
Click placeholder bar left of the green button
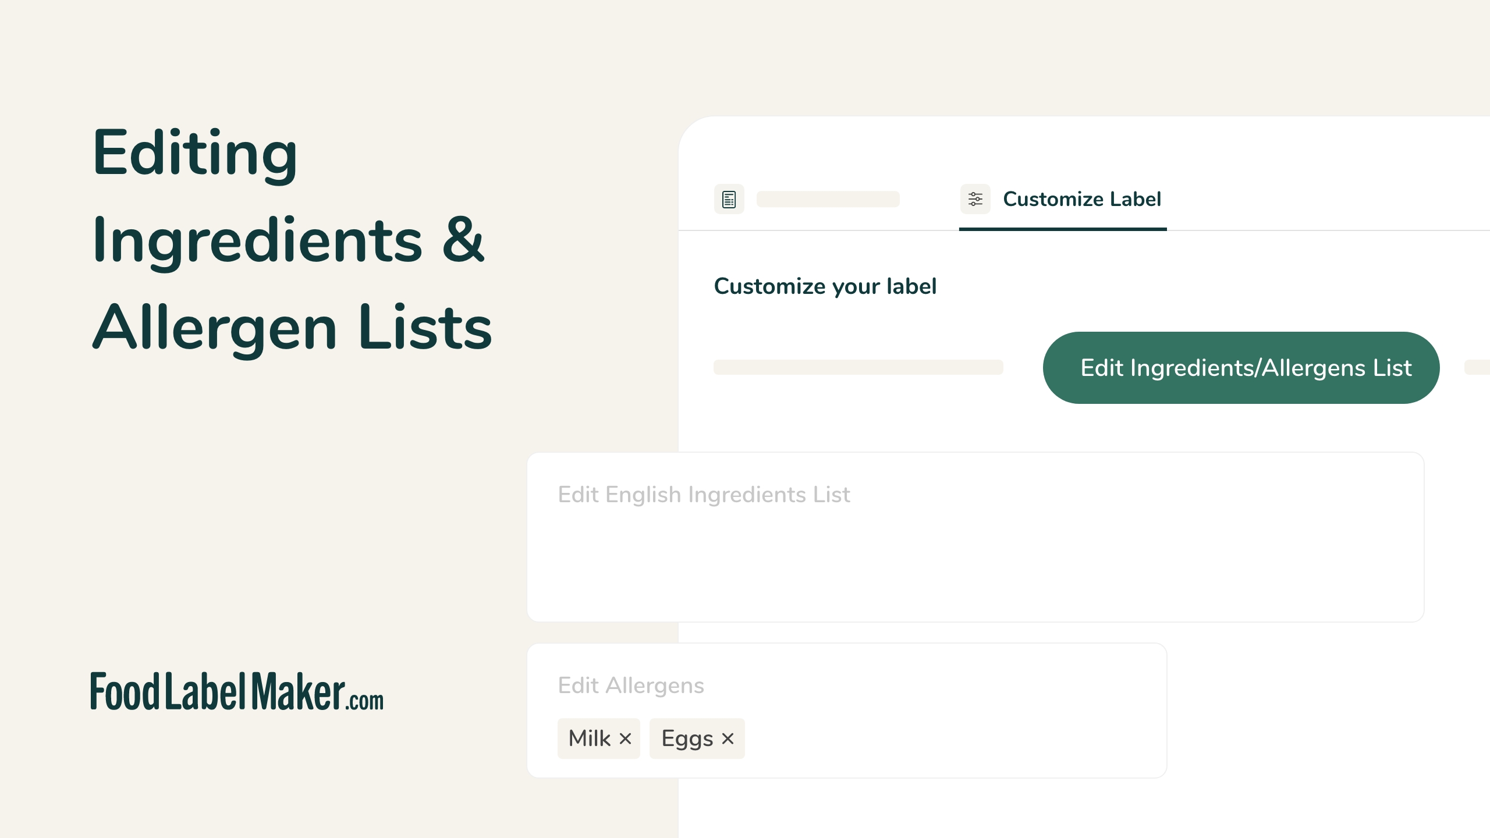(x=858, y=367)
